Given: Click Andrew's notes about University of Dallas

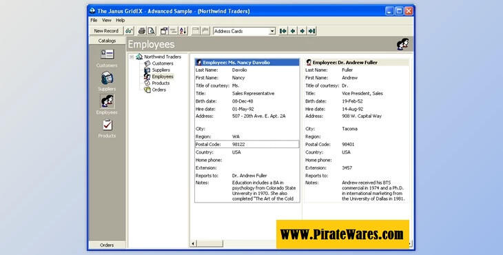Looking at the screenshot, I should point(373,190).
